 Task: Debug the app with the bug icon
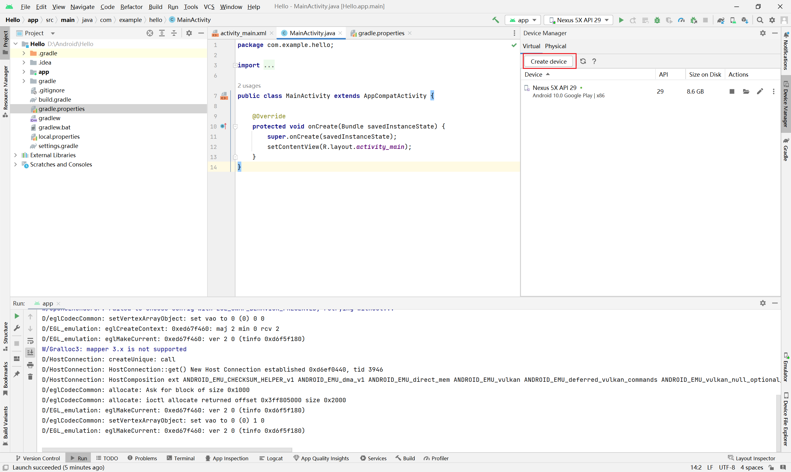click(657, 20)
